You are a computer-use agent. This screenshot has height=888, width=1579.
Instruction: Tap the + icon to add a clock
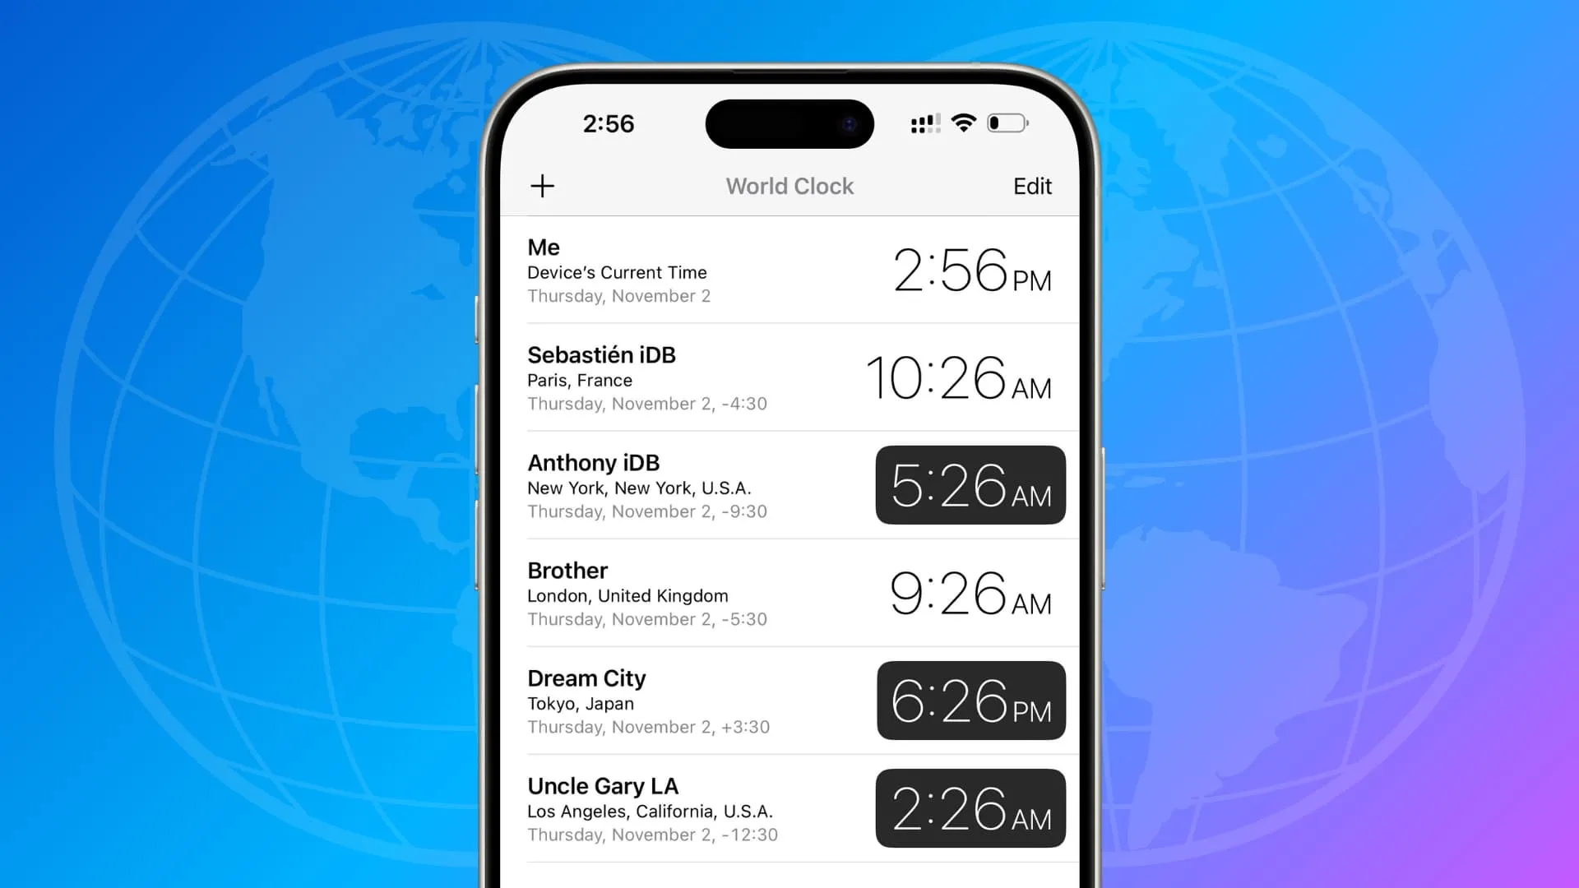(x=542, y=185)
